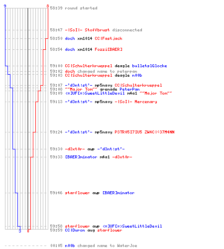The width and height of the screenshot is (224, 249).
Task: Click red player CC|Fastjack
Action: 109,38
